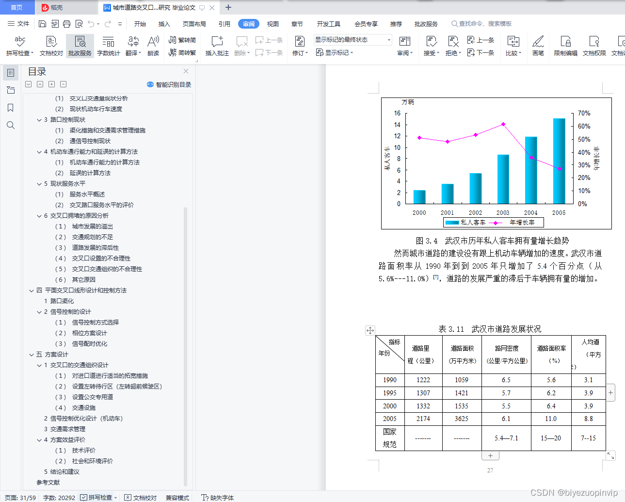Open the 首页 tab
Viewport: 625px width, 502px height.
point(17,7)
